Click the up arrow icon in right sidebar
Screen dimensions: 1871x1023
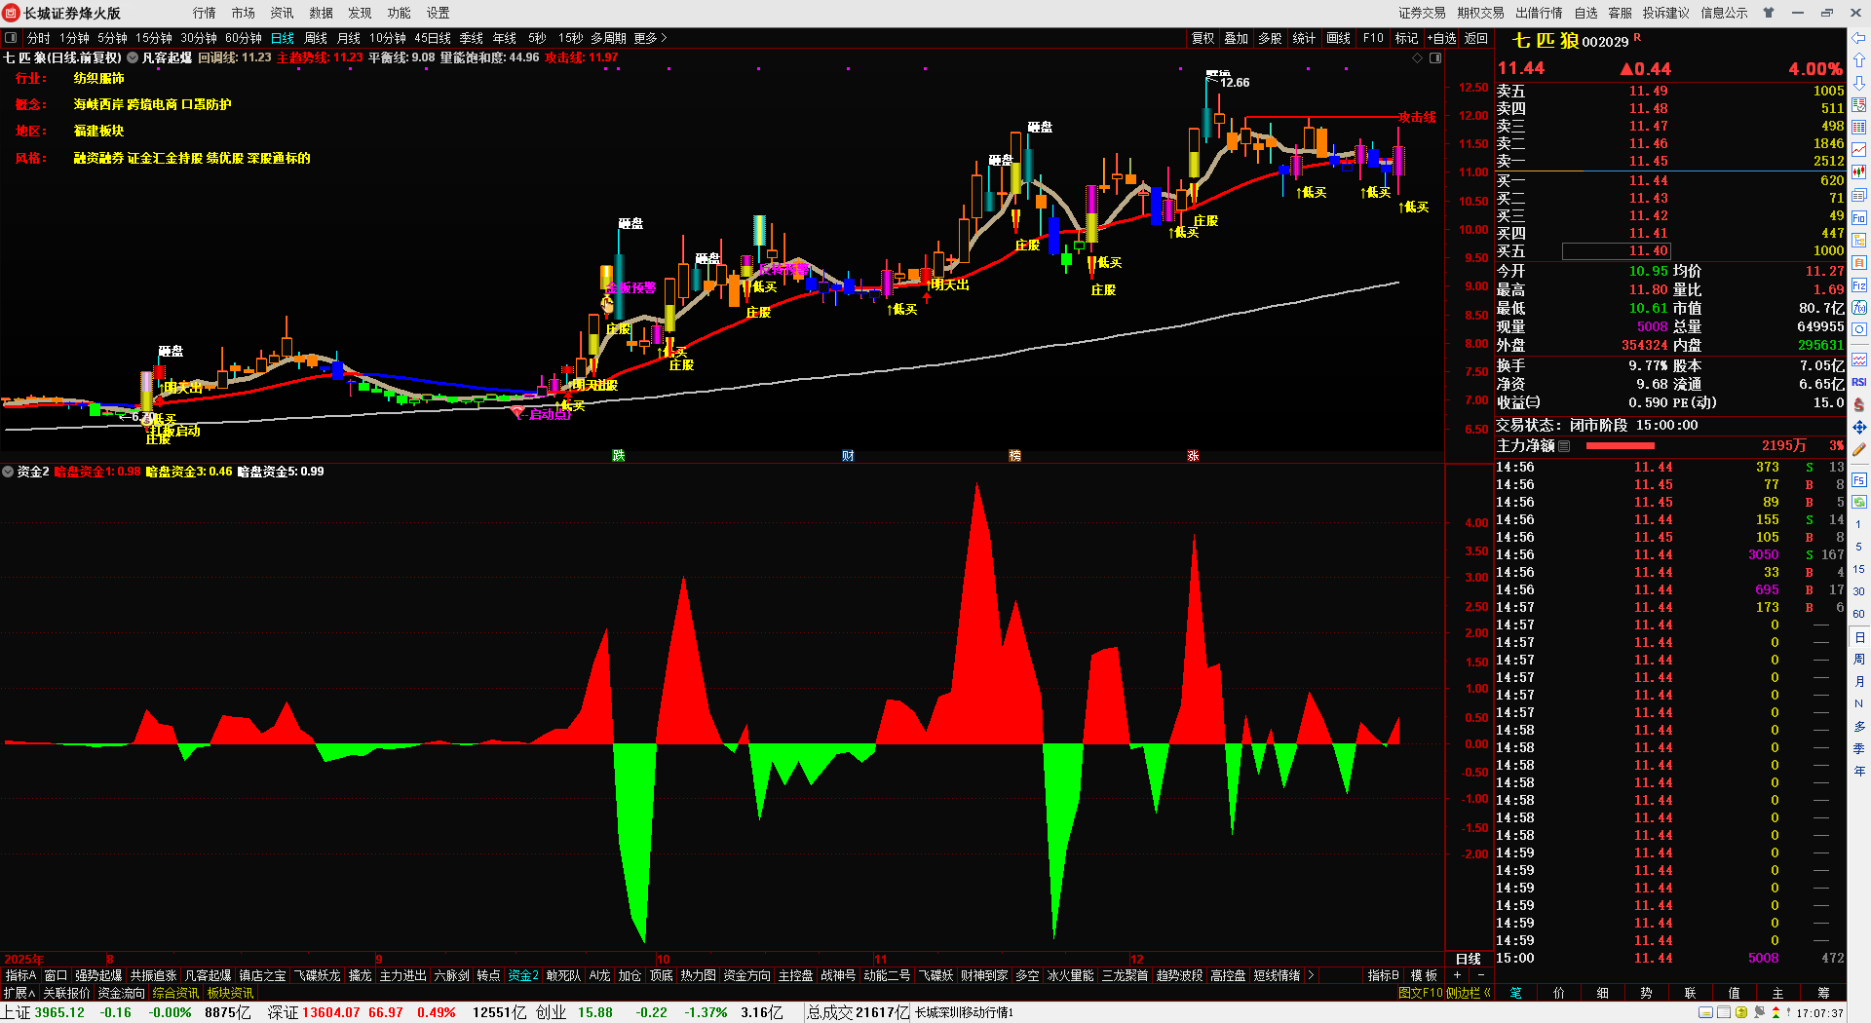[1859, 60]
